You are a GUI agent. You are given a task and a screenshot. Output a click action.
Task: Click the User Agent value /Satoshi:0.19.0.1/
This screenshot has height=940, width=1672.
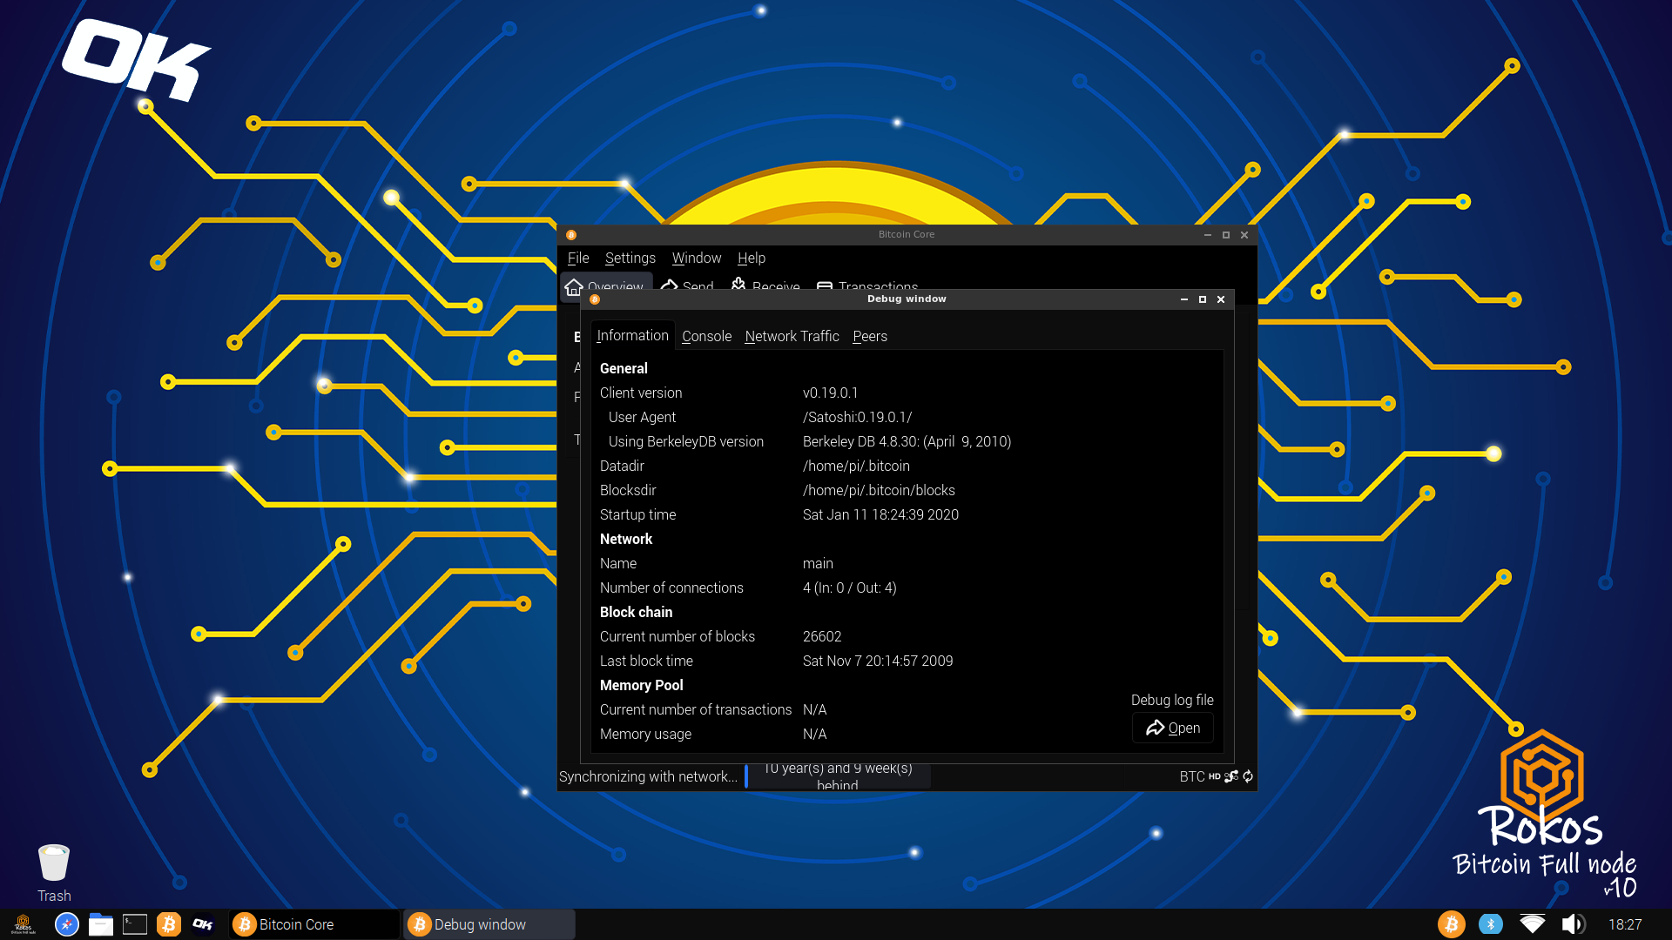pos(857,418)
